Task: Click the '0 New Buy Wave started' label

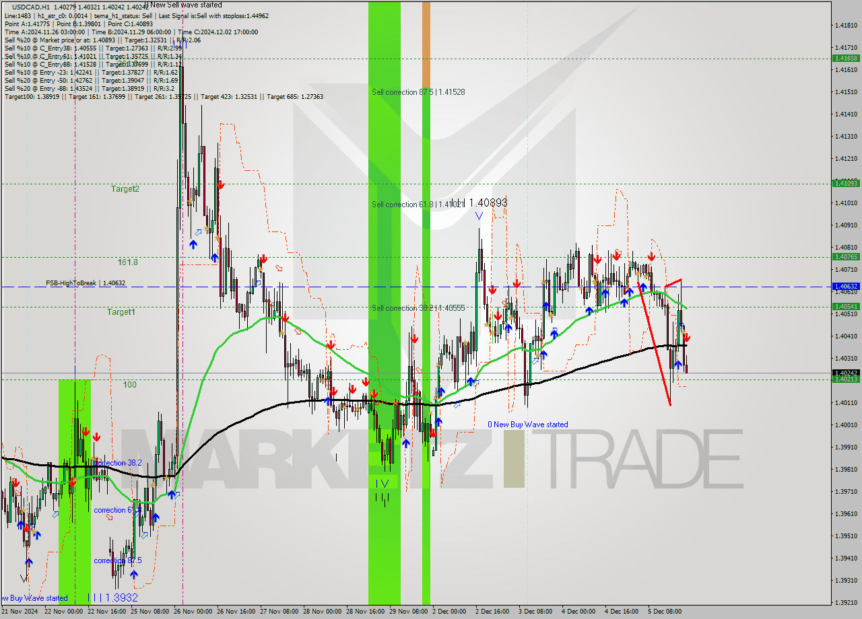Action: point(528,425)
